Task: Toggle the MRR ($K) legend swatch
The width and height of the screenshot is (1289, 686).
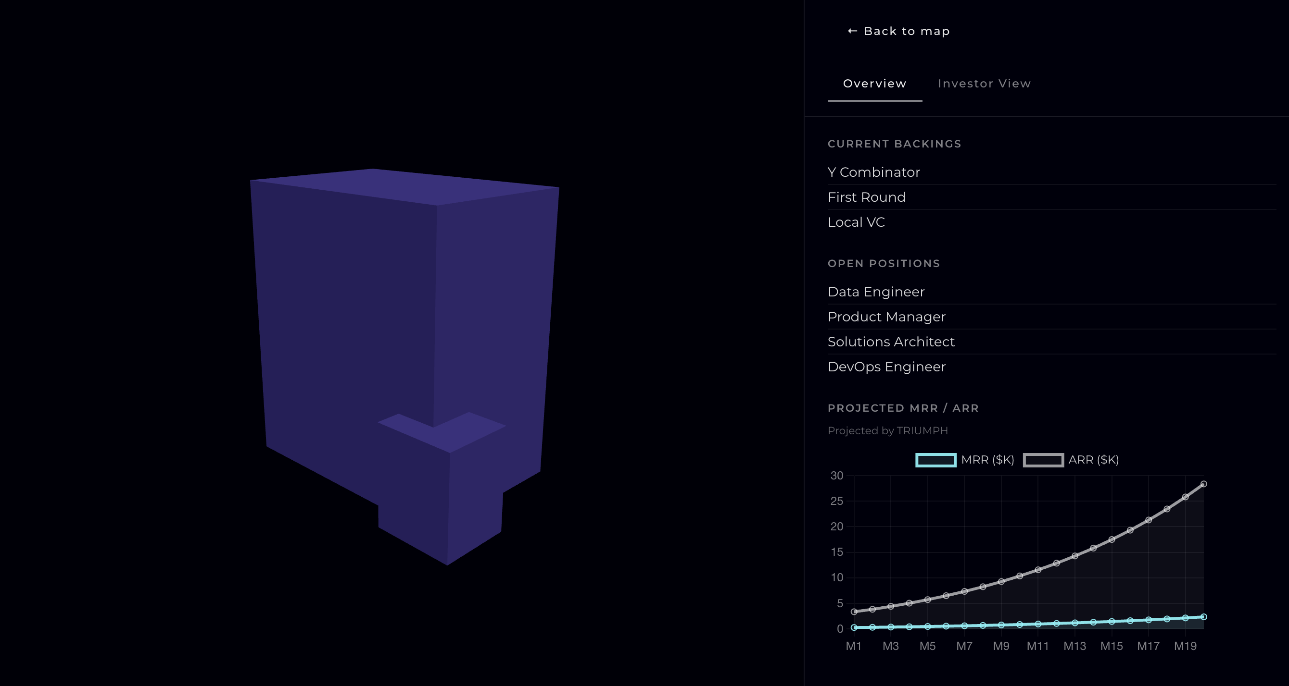Action: tap(935, 460)
